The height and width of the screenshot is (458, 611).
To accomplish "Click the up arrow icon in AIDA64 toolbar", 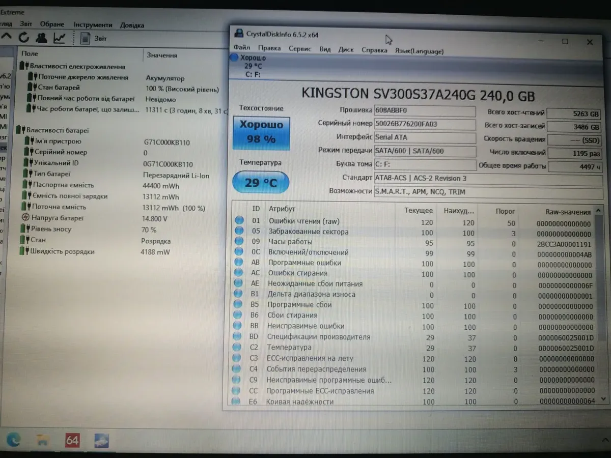I will [x=7, y=36].
